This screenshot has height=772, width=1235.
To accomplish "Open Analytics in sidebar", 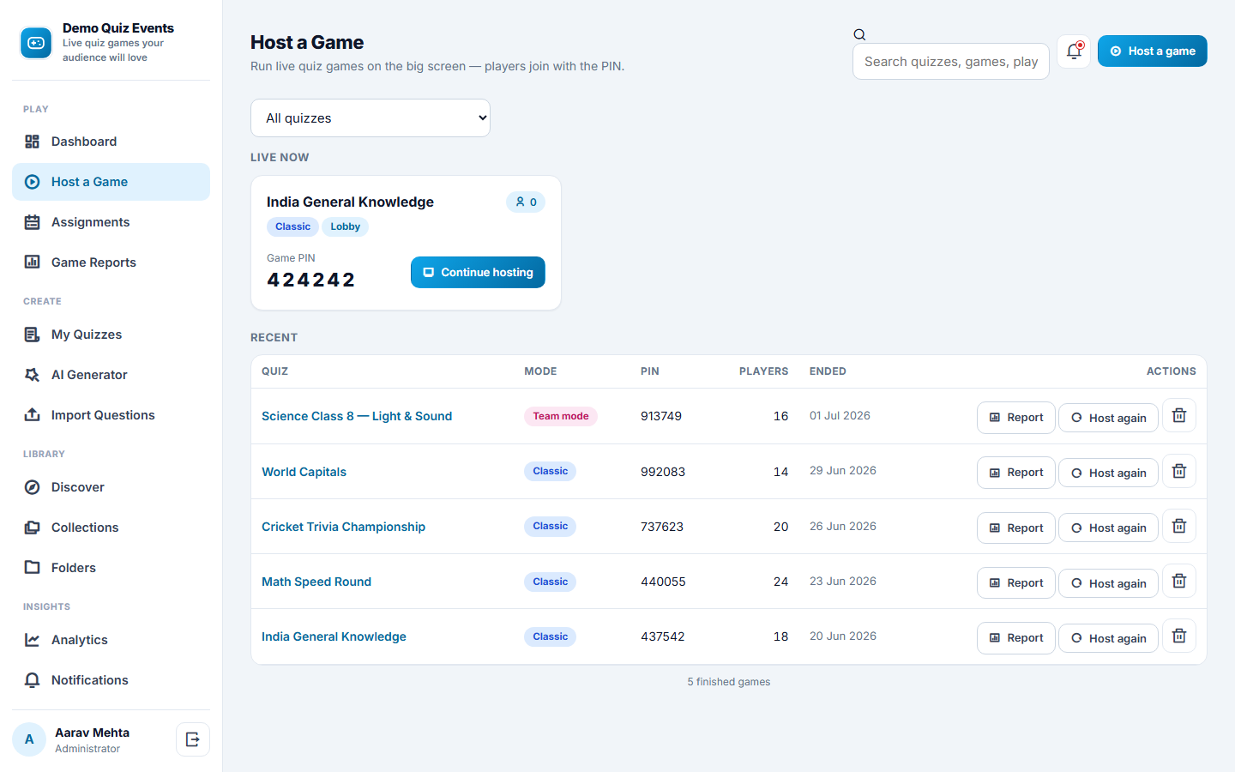I will tap(111, 640).
